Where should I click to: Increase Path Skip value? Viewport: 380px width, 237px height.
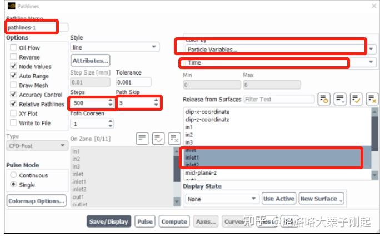[156, 101]
